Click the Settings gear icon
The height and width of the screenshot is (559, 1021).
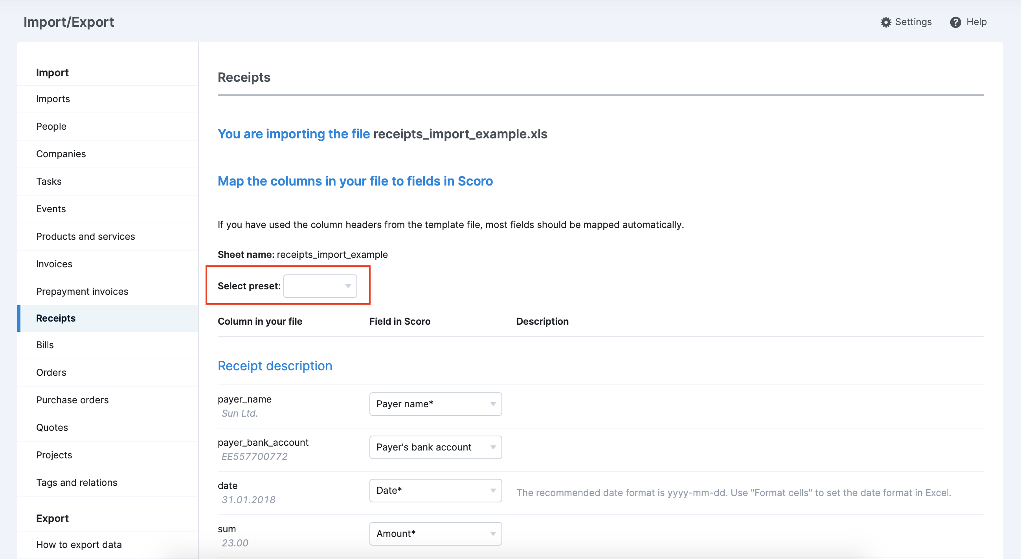point(886,22)
